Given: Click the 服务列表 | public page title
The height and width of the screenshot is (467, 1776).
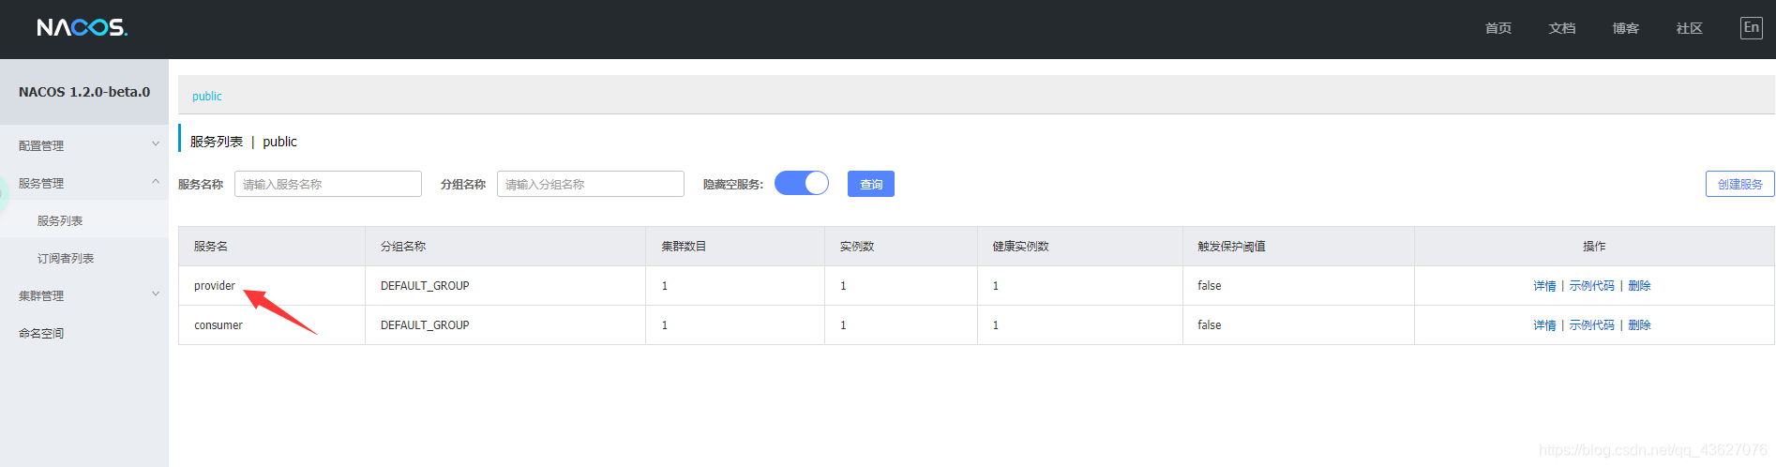Looking at the screenshot, I should pyautogui.click(x=244, y=142).
